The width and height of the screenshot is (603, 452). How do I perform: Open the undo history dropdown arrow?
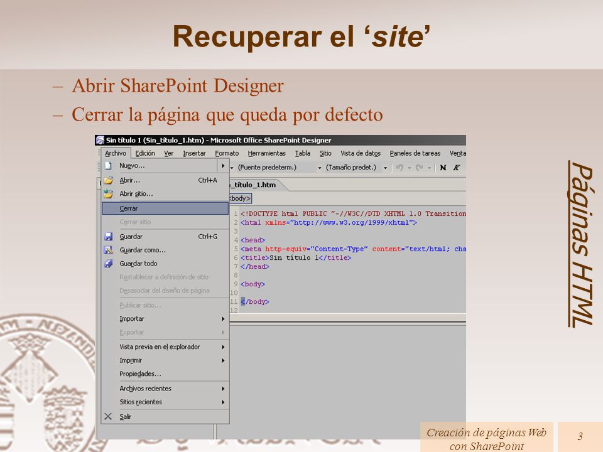click(x=409, y=168)
